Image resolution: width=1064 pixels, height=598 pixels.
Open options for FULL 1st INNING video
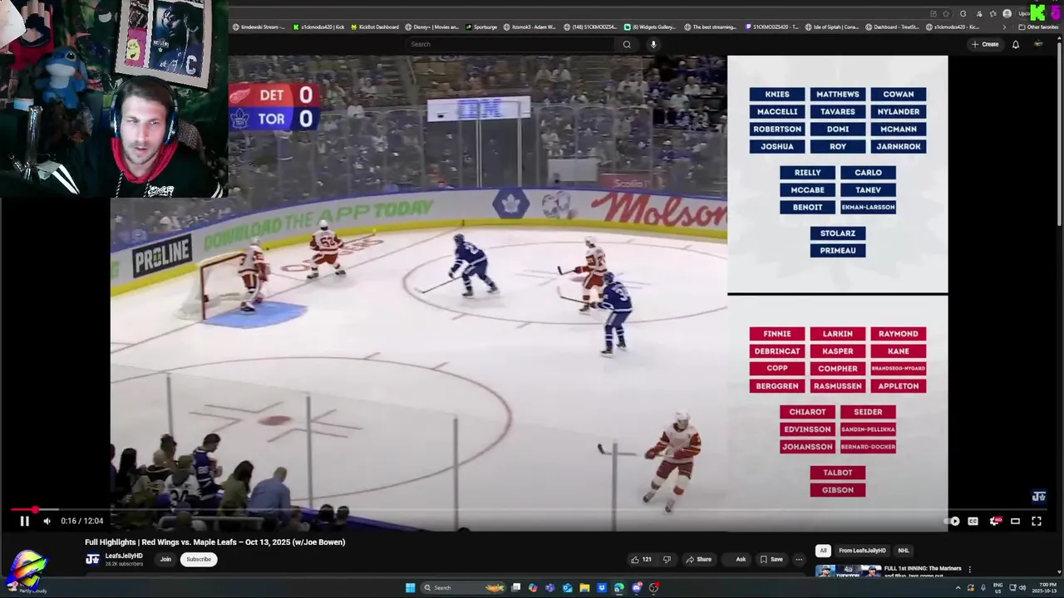point(969,569)
